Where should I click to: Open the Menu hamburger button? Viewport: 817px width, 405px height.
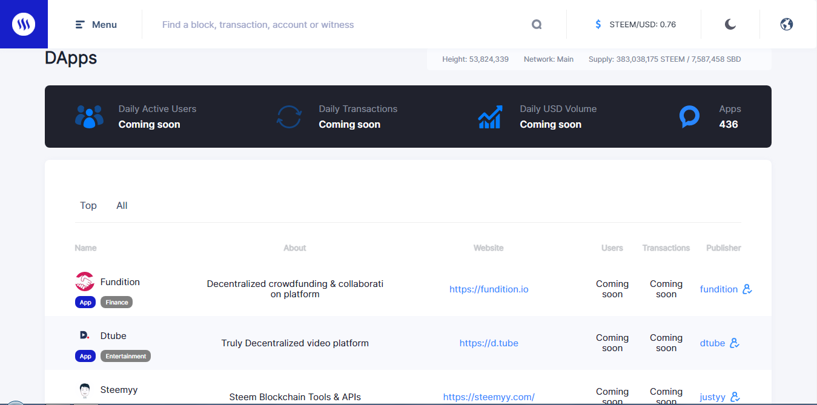pyautogui.click(x=96, y=25)
